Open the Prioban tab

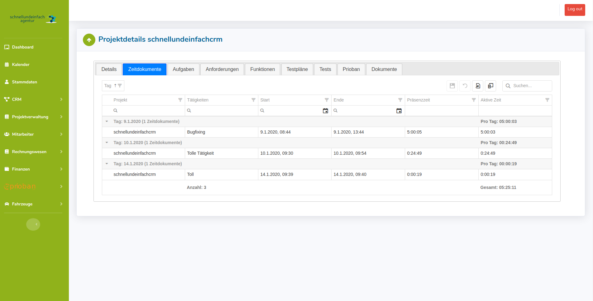(351, 69)
